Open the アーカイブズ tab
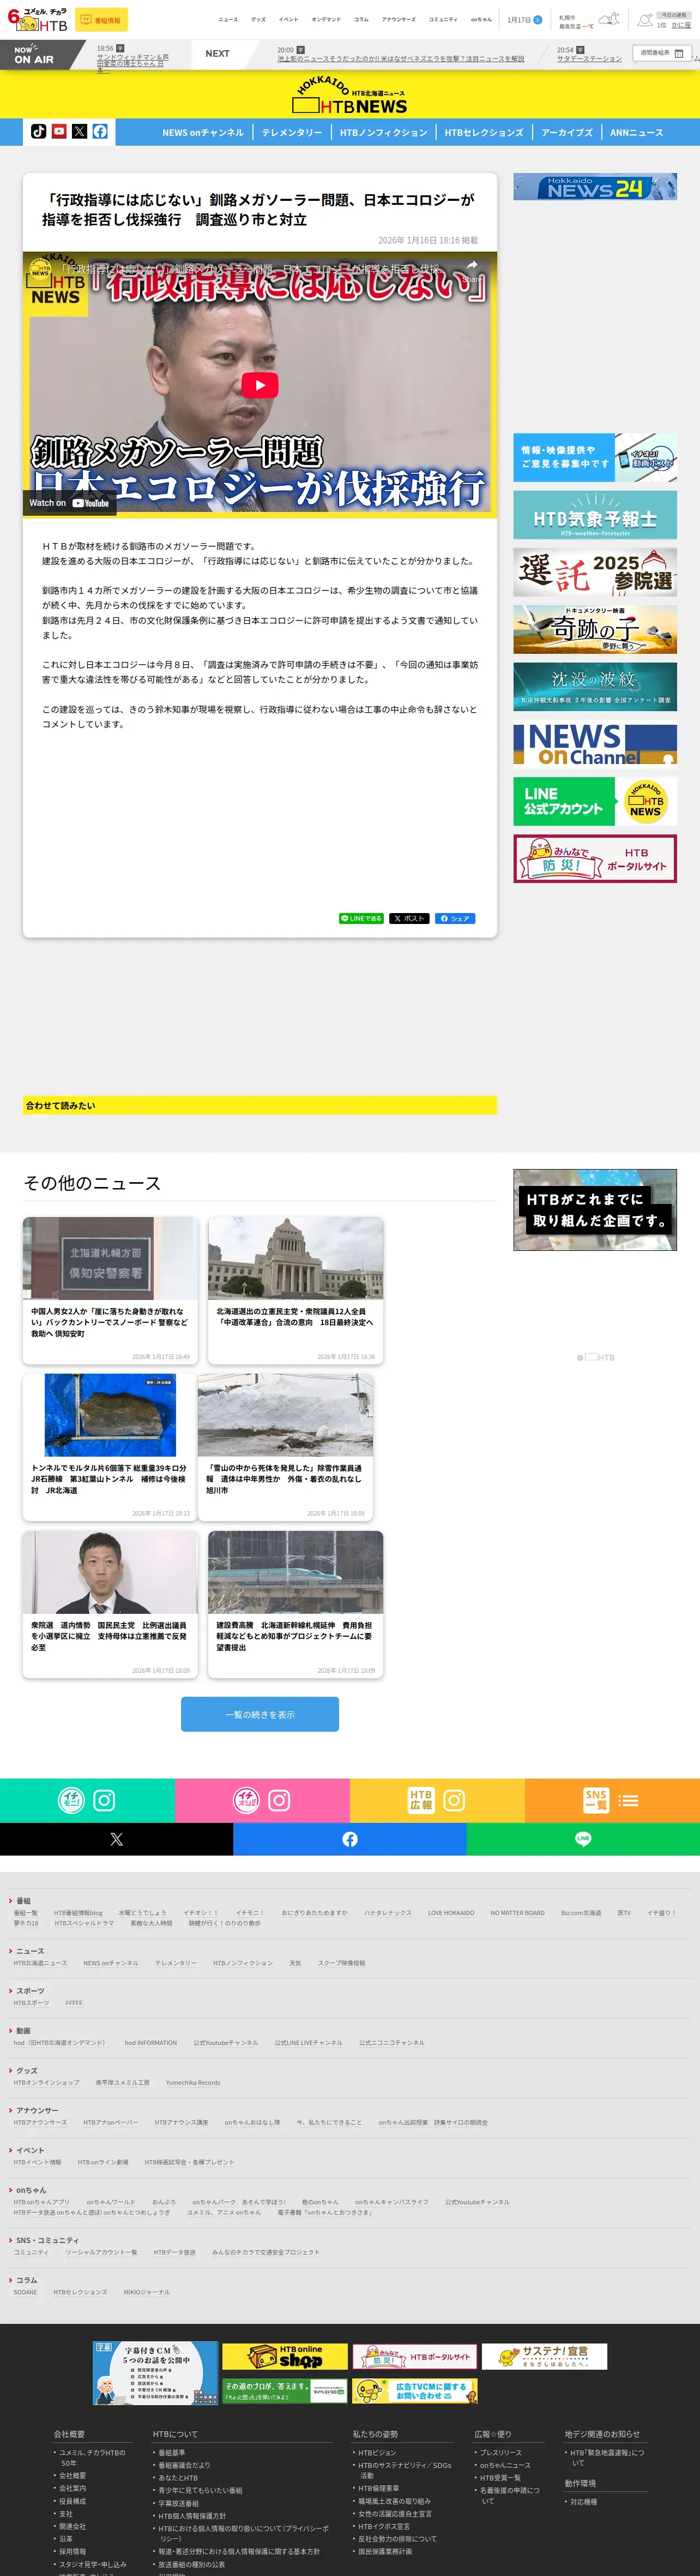This screenshot has width=700, height=2576. tap(567, 132)
